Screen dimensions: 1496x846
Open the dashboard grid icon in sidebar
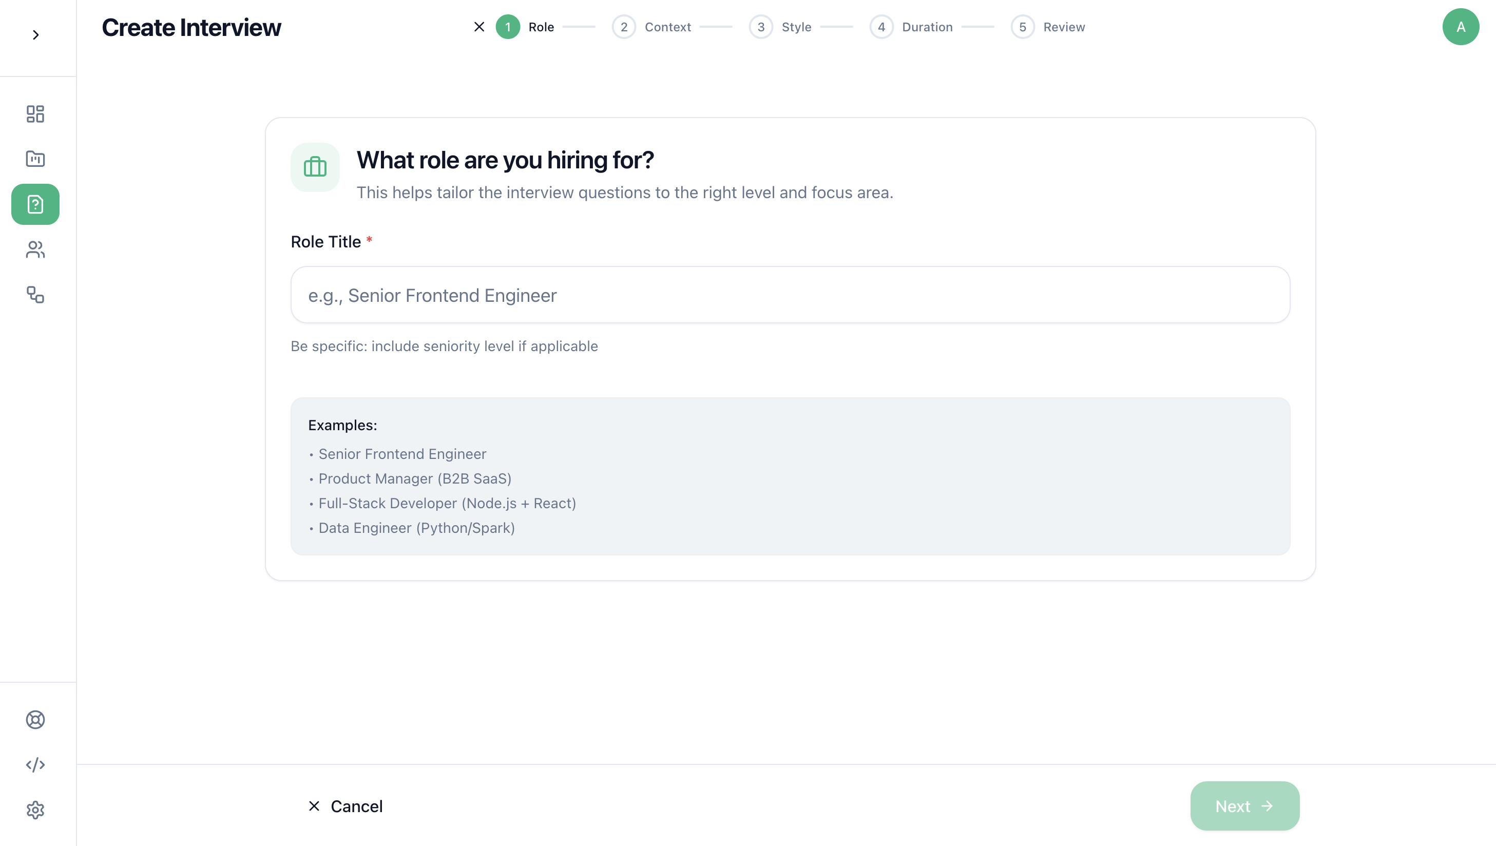click(35, 114)
